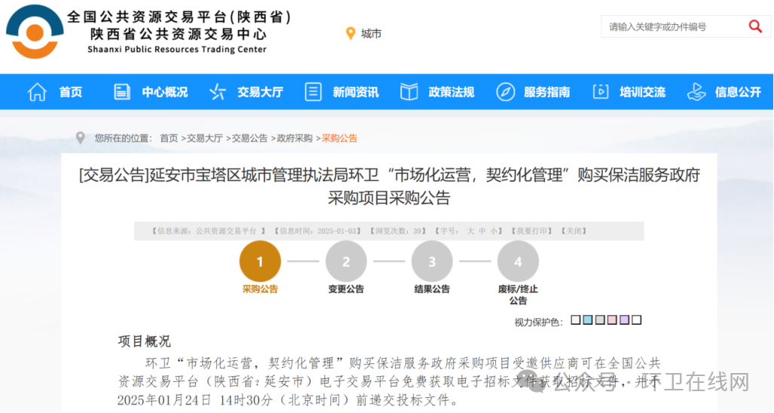The height and width of the screenshot is (413, 774).
Task: Click the play-box icon beside 培训交流
Action: (600, 92)
